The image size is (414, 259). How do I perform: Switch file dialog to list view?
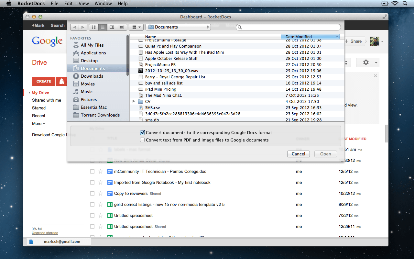click(103, 27)
